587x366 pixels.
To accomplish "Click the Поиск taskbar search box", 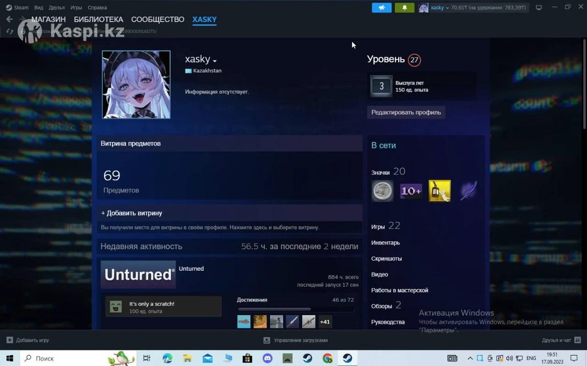I will click(78, 358).
